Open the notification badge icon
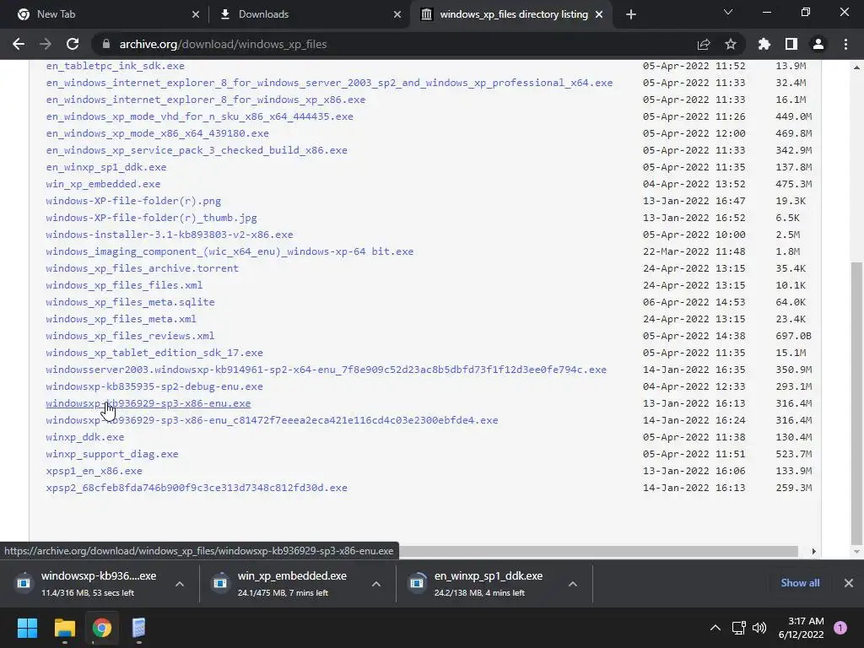This screenshot has width=864, height=648. (840, 628)
